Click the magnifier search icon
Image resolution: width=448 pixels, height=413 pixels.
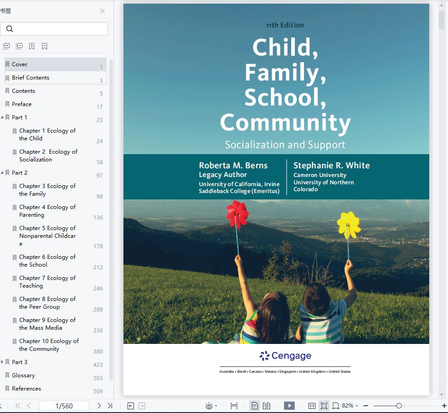pos(10,29)
